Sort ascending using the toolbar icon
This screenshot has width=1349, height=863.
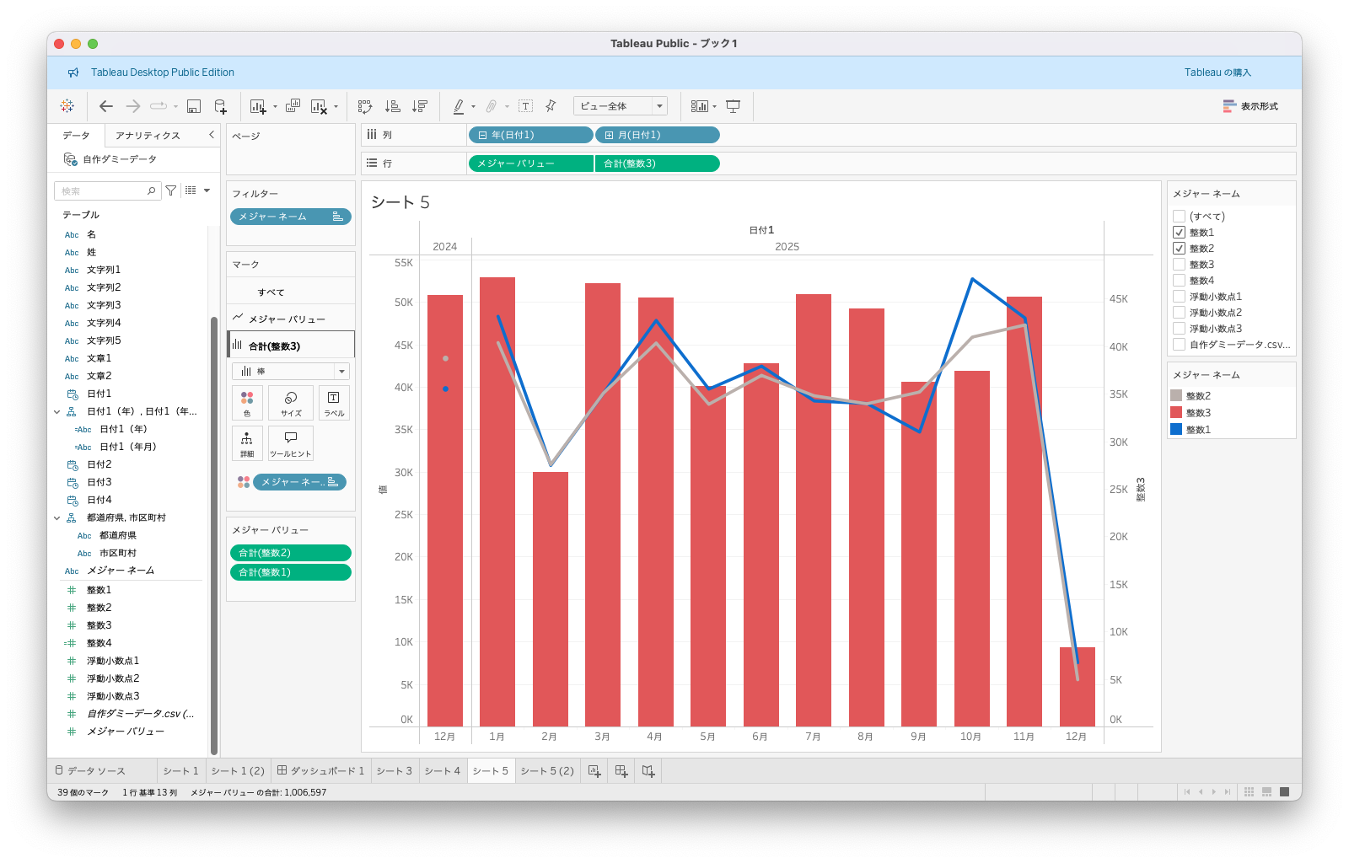tap(393, 106)
